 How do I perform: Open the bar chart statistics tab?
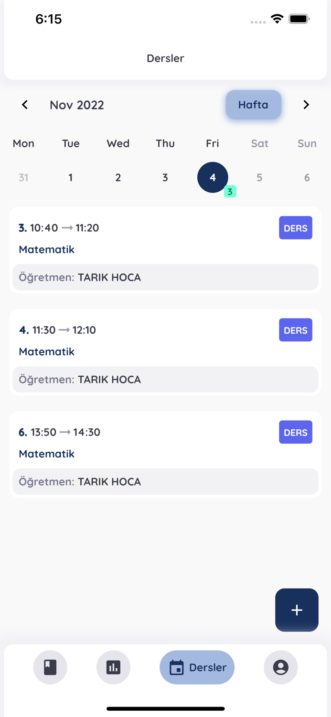click(113, 667)
